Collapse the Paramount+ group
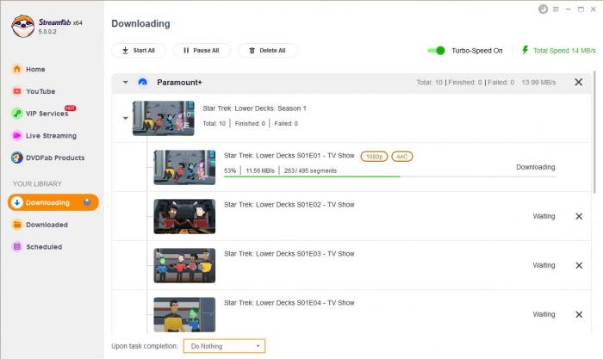 [125, 83]
